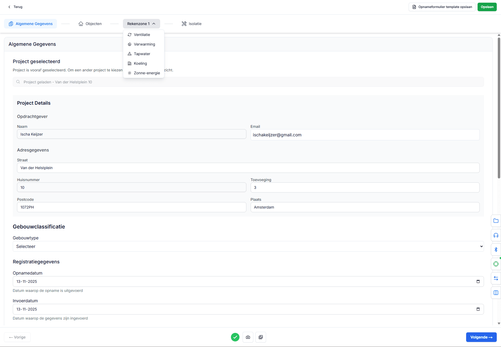Select Koeling in the Rekenzone menu
Viewport: 501px width, 347px height.
click(140, 63)
